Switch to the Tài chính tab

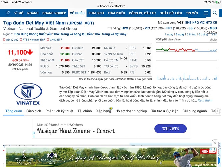click(x=85, y=111)
